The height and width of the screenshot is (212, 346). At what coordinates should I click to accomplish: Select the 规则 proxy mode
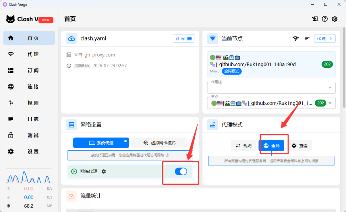(x=244, y=146)
